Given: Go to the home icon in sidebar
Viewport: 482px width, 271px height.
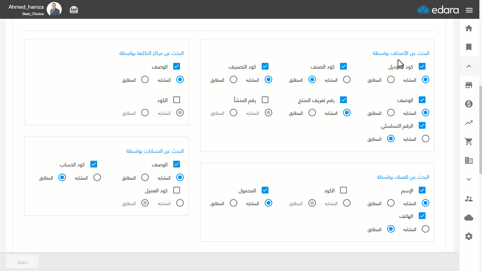Looking at the screenshot, I should point(469,28).
